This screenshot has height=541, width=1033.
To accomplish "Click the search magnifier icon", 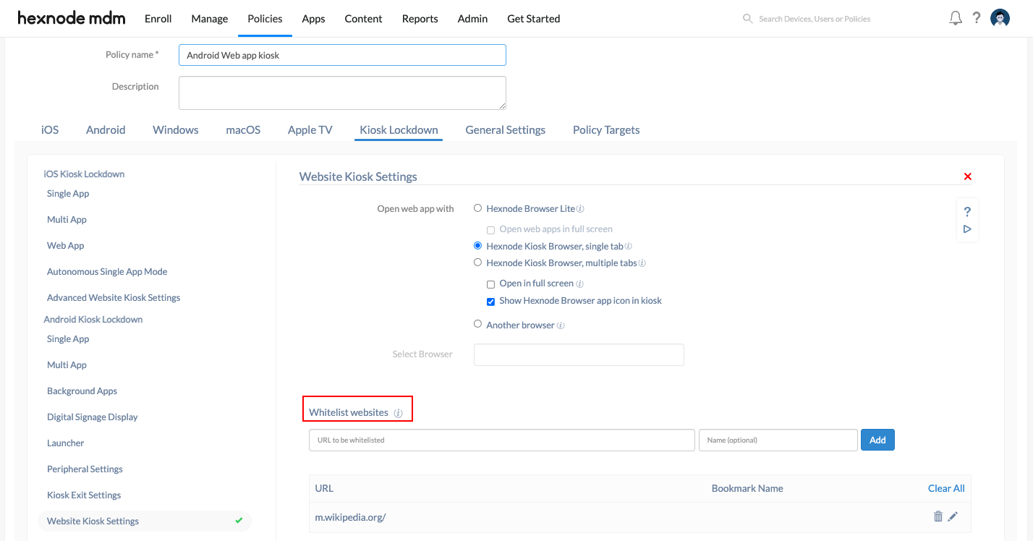I will coord(748,18).
